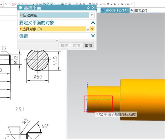Select the highlighted XZ plane on the shaft
Screen dimensions: 165x139
pyautogui.click(x=98, y=104)
